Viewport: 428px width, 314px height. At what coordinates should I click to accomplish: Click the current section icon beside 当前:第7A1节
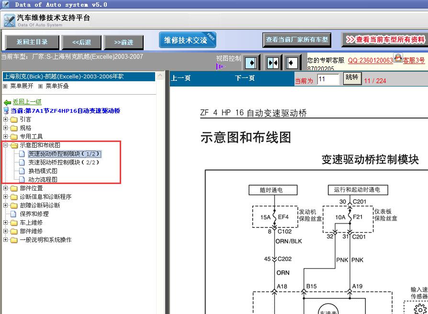tap(6, 111)
